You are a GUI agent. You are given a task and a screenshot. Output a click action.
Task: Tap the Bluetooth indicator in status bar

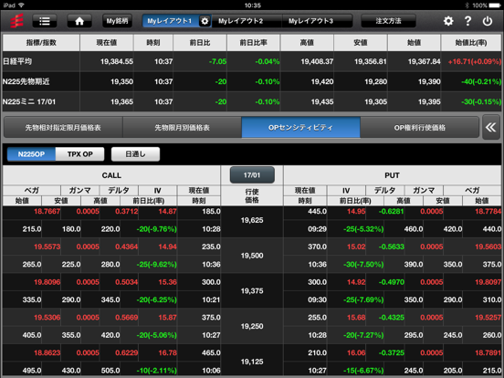[467, 5]
